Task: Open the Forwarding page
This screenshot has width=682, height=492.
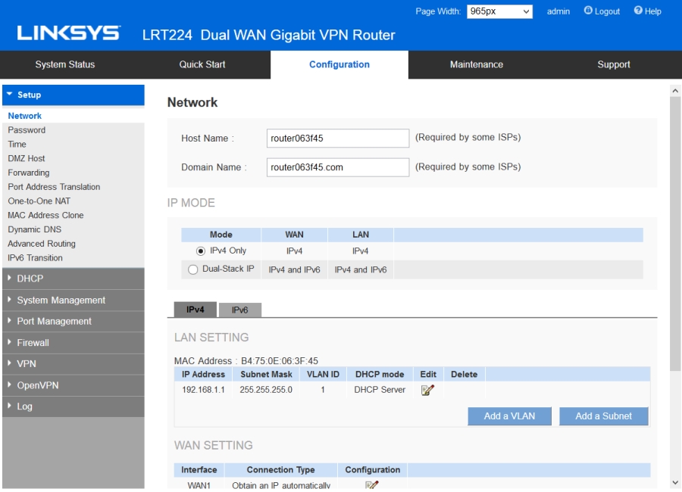Action: (x=29, y=173)
